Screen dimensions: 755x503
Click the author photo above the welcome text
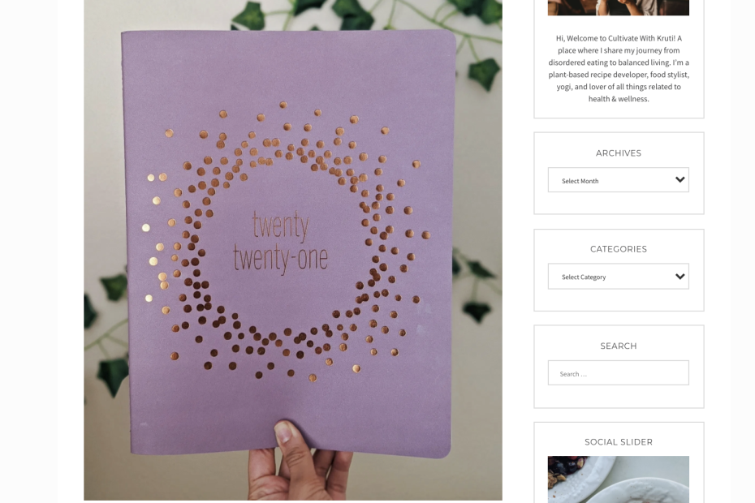[x=619, y=7]
